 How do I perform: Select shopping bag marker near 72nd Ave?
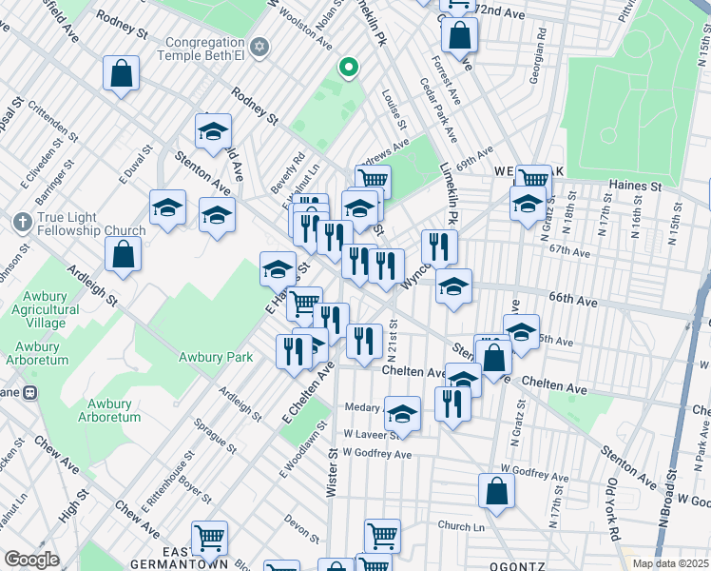point(460,38)
